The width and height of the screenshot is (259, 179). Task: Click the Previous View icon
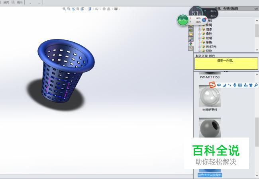pyautogui.click(x=73, y=9)
